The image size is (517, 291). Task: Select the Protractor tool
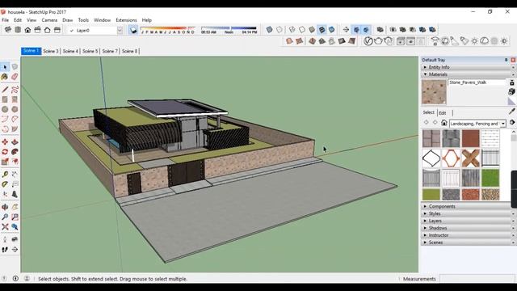(5, 184)
